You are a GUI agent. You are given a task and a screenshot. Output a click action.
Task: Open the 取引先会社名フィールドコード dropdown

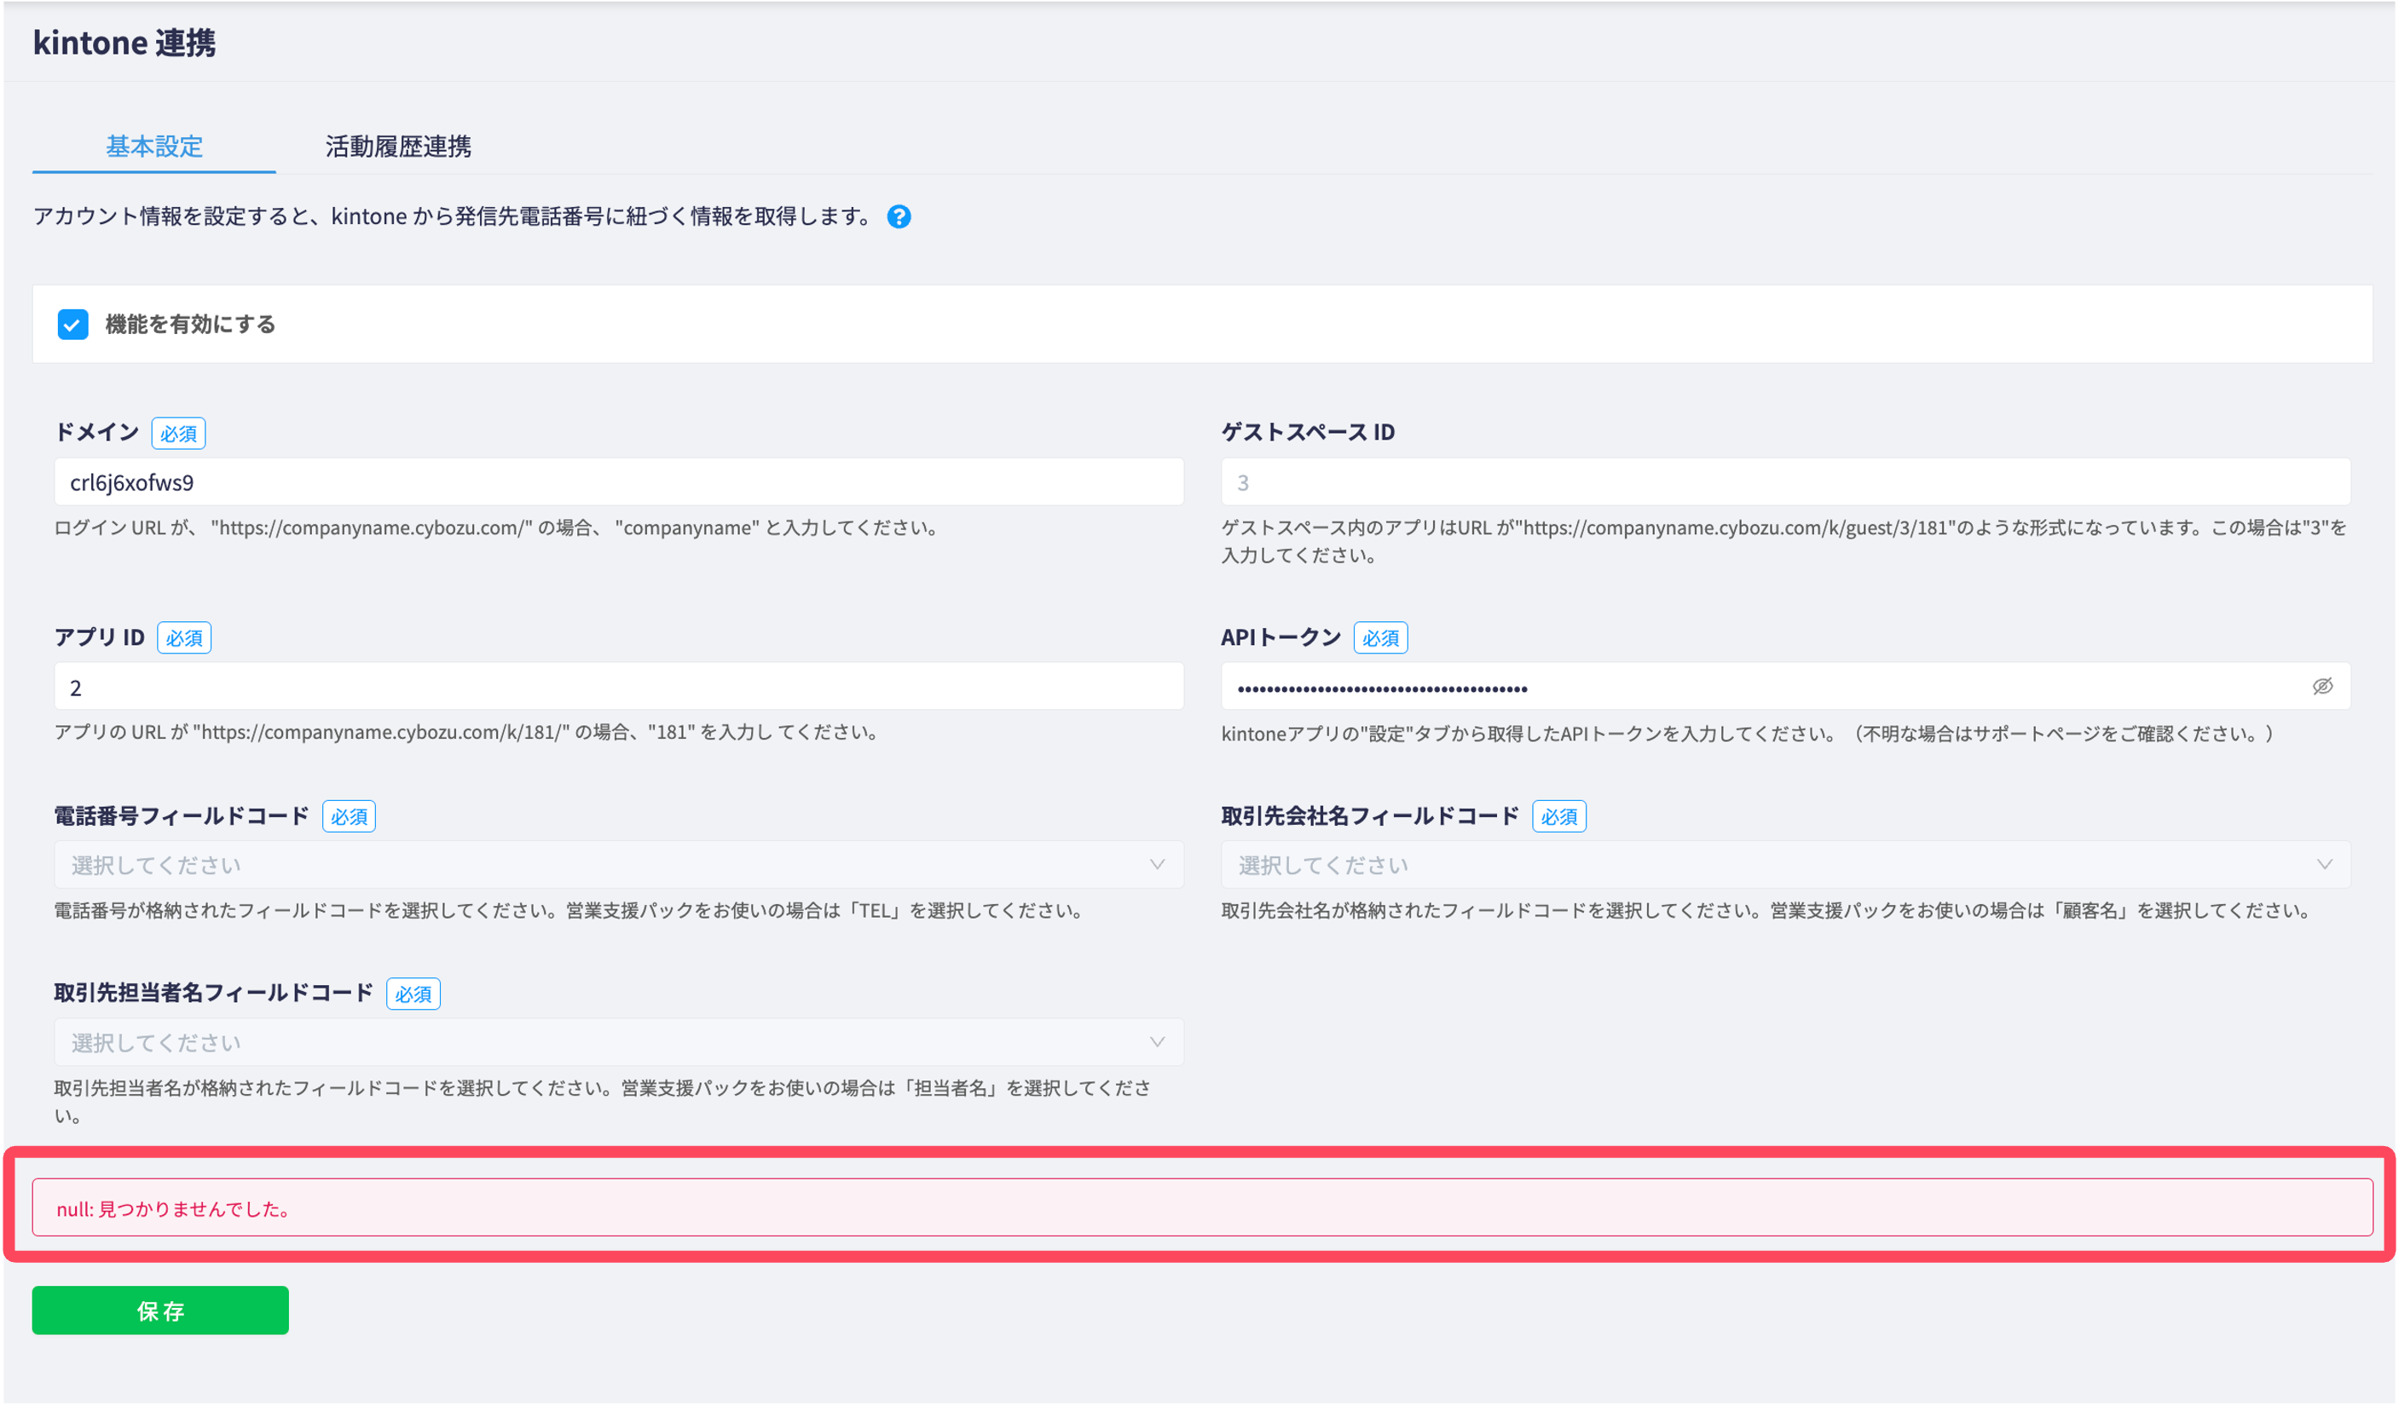(x=1786, y=865)
